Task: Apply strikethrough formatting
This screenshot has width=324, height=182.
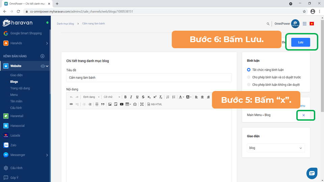Action: tap(143, 97)
